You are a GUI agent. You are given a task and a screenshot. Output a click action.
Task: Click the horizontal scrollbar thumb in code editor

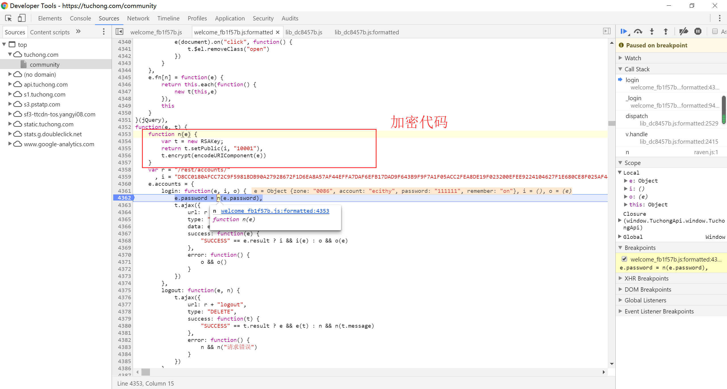(x=146, y=372)
